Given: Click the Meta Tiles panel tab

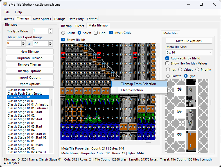Looking at the screenshot, I should tap(171, 33).
